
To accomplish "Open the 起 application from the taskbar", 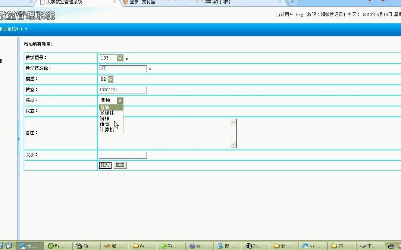I will (x=114, y=246).
